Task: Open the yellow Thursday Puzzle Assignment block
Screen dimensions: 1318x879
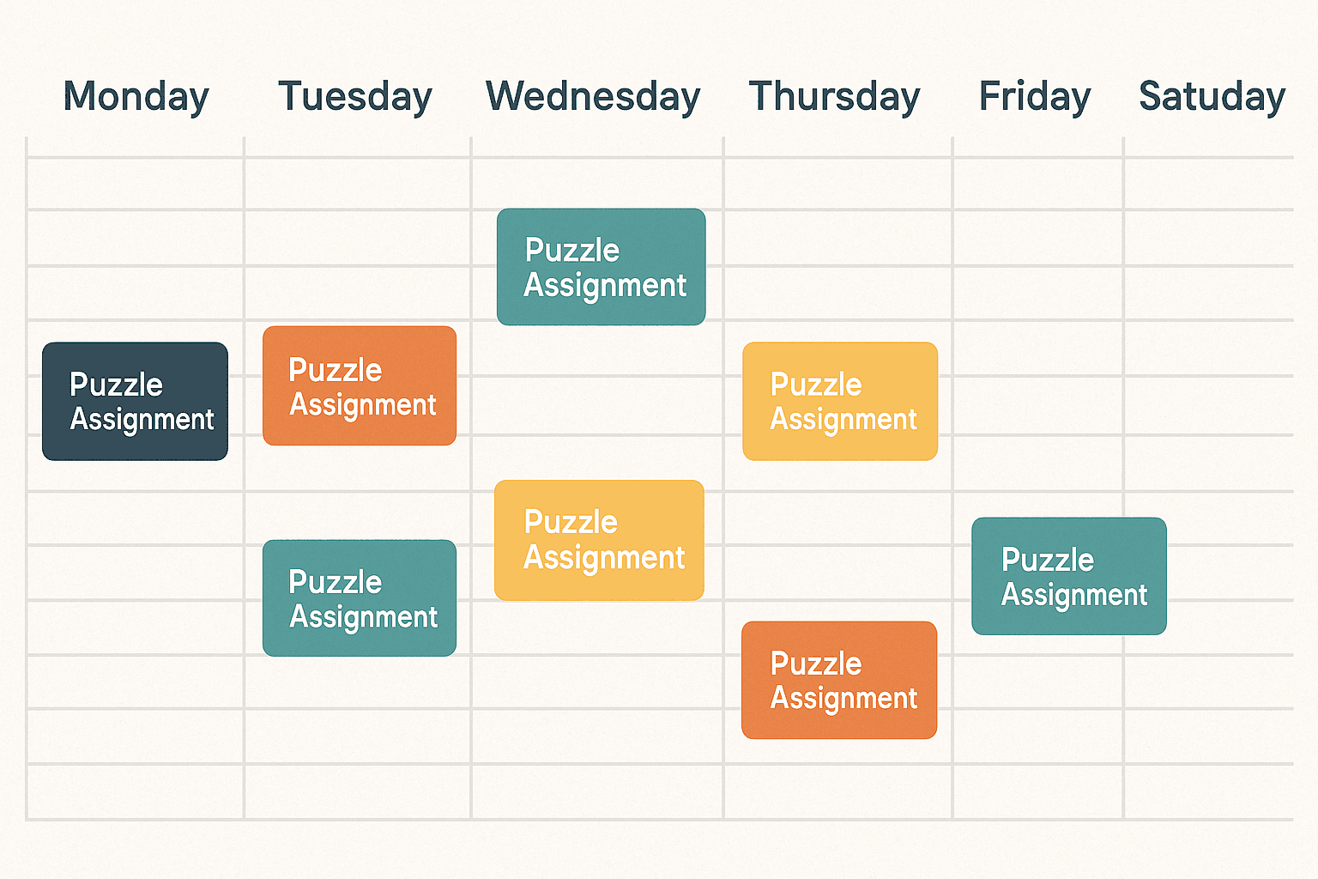Action: [x=840, y=401]
